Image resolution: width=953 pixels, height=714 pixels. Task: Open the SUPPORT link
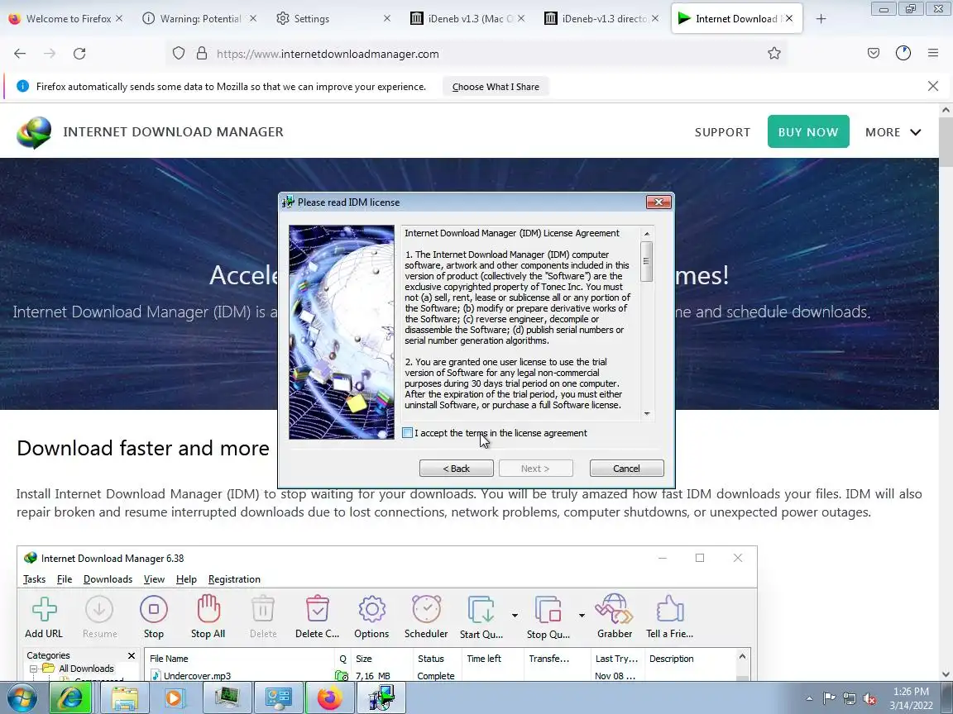(722, 131)
